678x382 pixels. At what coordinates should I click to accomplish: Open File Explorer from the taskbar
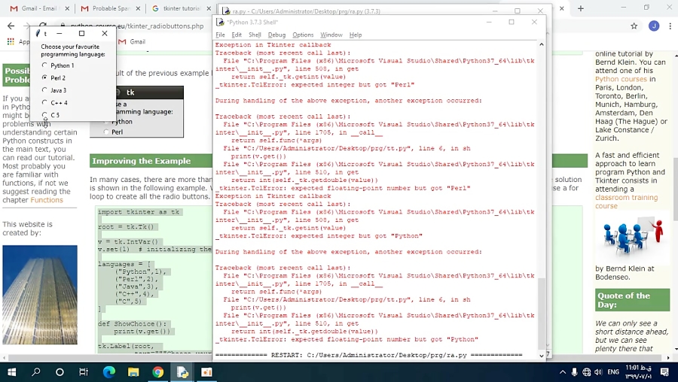133,371
